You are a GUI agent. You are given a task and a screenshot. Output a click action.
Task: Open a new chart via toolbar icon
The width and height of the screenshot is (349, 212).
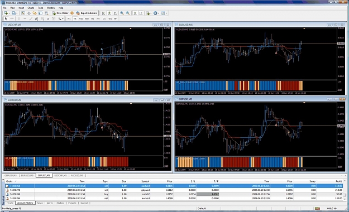(6, 13)
